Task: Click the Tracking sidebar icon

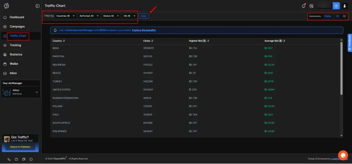Action: [x=5, y=45]
